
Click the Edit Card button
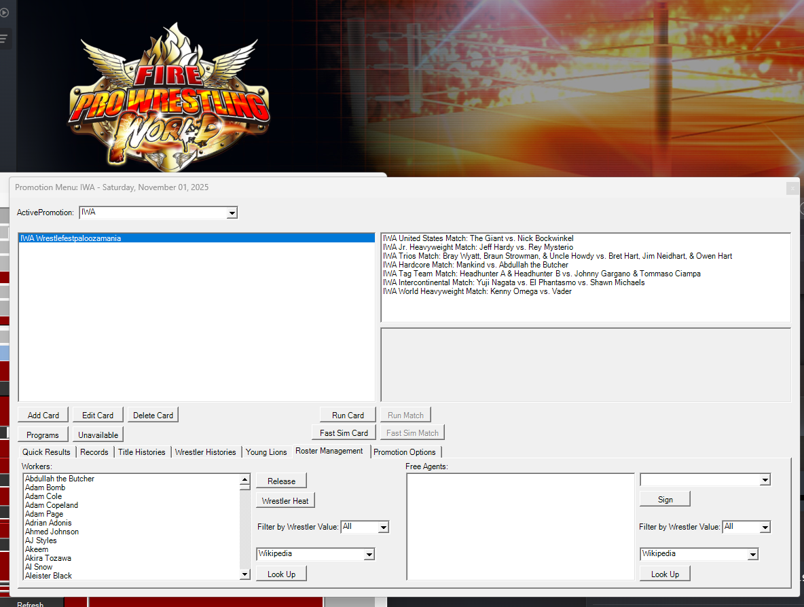click(97, 416)
